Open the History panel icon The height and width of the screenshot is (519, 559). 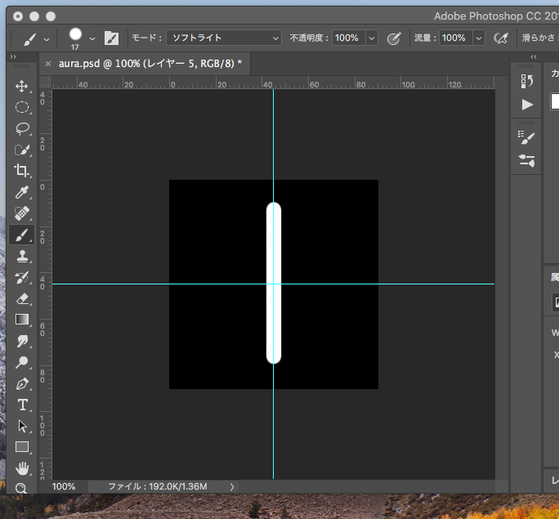pos(526,81)
